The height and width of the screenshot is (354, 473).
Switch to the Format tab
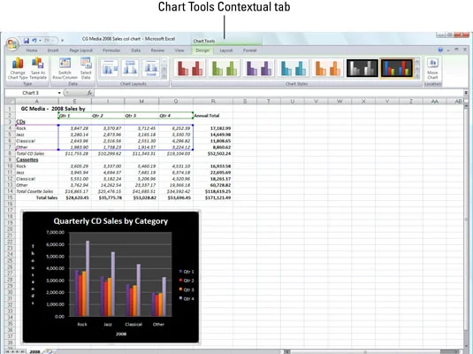pyautogui.click(x=250, y=50)
